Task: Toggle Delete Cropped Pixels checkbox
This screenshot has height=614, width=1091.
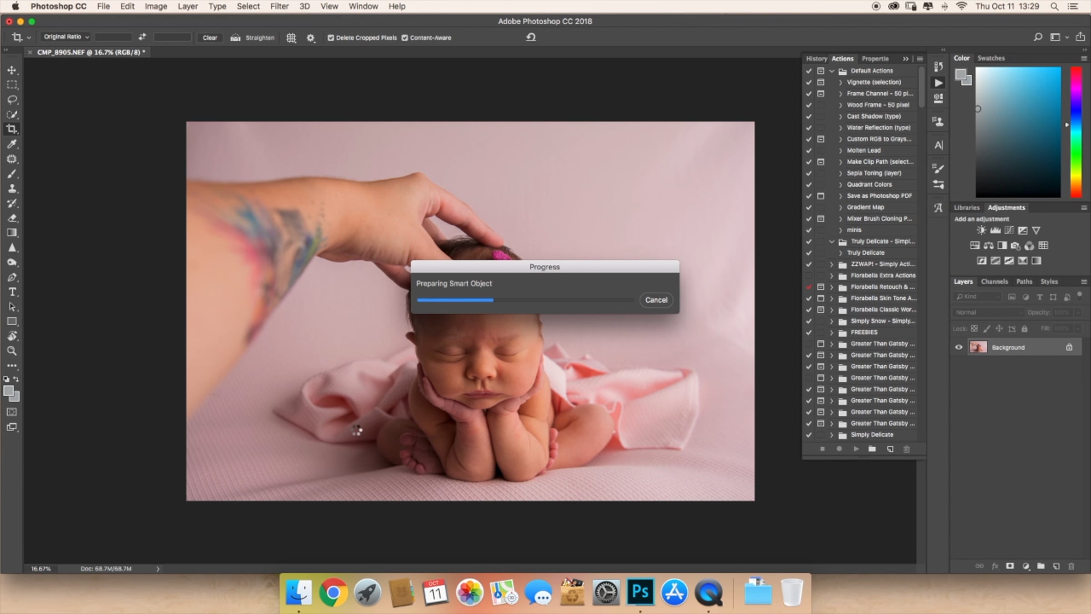Action: coord(331,38)
